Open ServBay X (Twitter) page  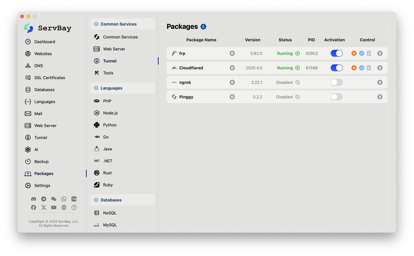pyautogui.click(x=44, y=208)
